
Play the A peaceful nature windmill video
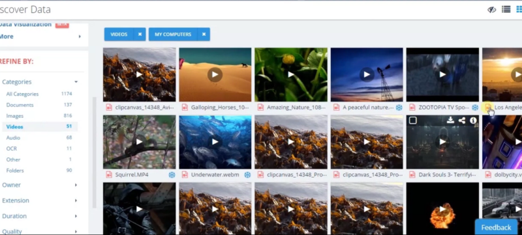(367, 75)
